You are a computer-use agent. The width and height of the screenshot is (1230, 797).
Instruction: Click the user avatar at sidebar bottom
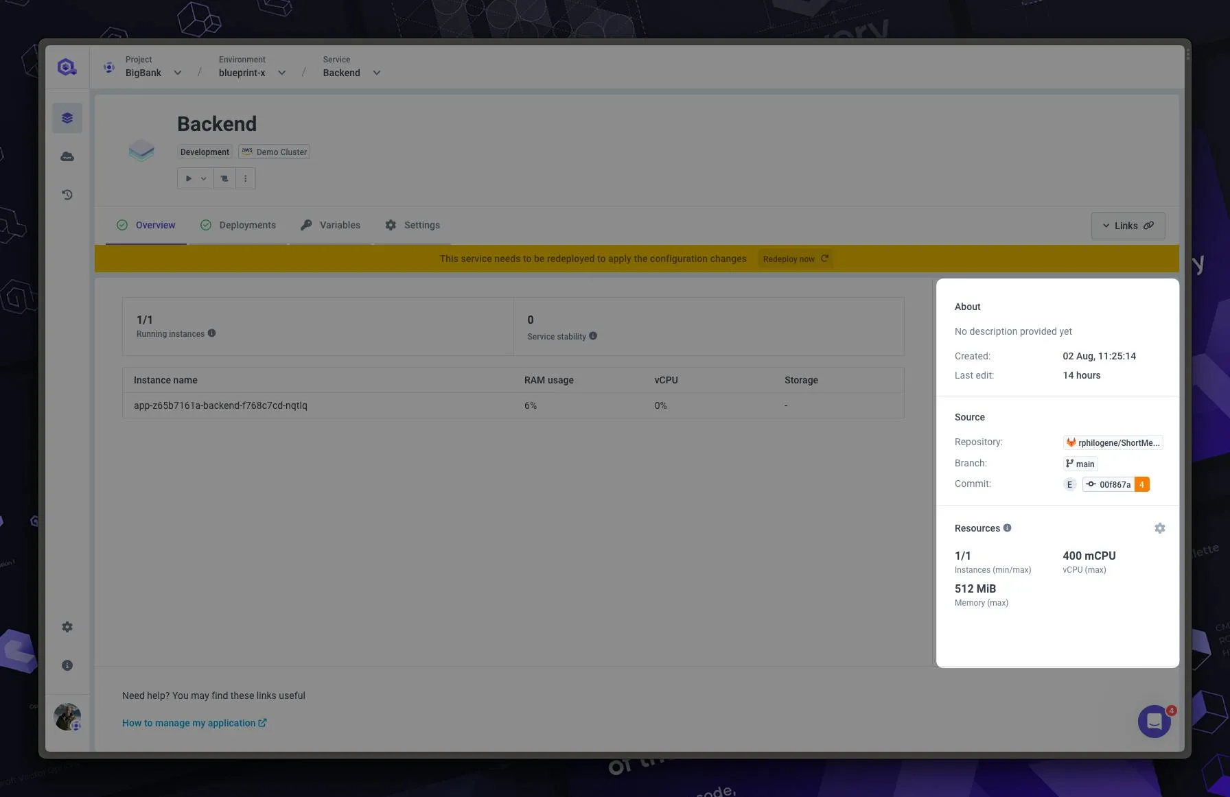(67, 716)
